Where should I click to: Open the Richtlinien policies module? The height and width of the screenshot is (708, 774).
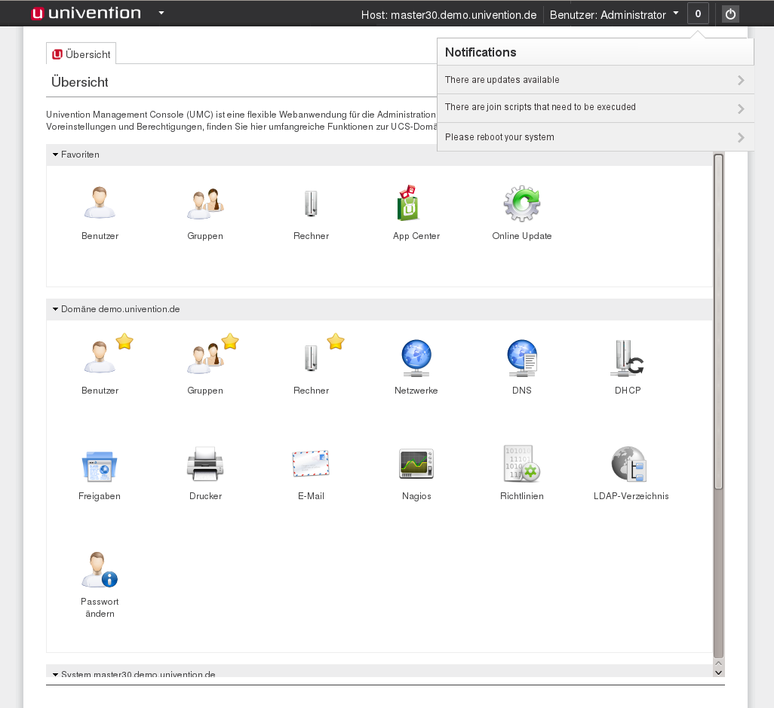coord(521,465)
